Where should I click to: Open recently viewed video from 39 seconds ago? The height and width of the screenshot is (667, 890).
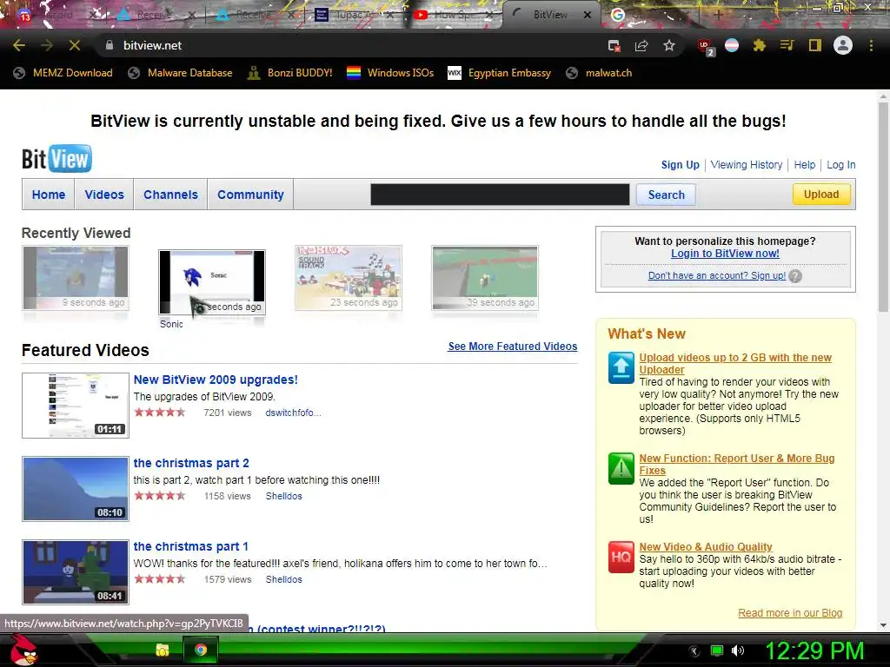coord(485,278)
